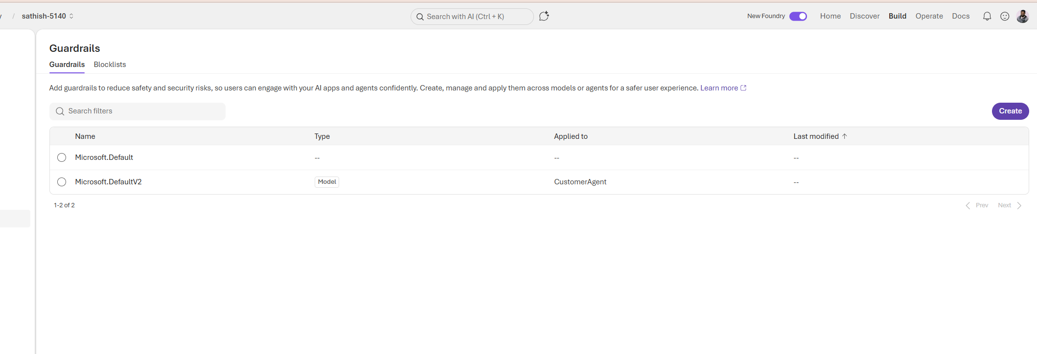Switch to the Blocklists tab
Image resolution: width=1037 pixels, height=354 pixels.
coord(110,65)
